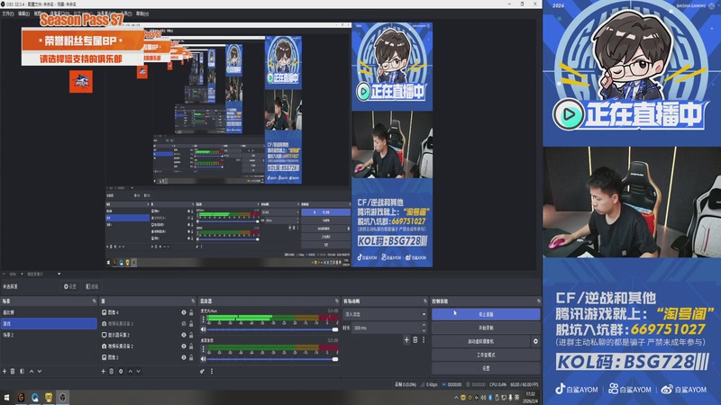Image resolution: width=721 pixels, height=405 pixels.
Task: Zoom in preview with the plus button
Action: [x=22, y=274]
